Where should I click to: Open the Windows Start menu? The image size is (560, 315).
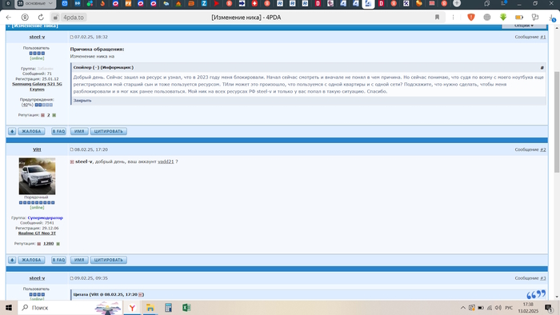pos(9,308)
